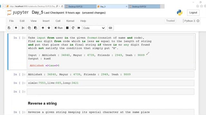
Task: Click the Trusted notebook button
Action: coord(170,21)
